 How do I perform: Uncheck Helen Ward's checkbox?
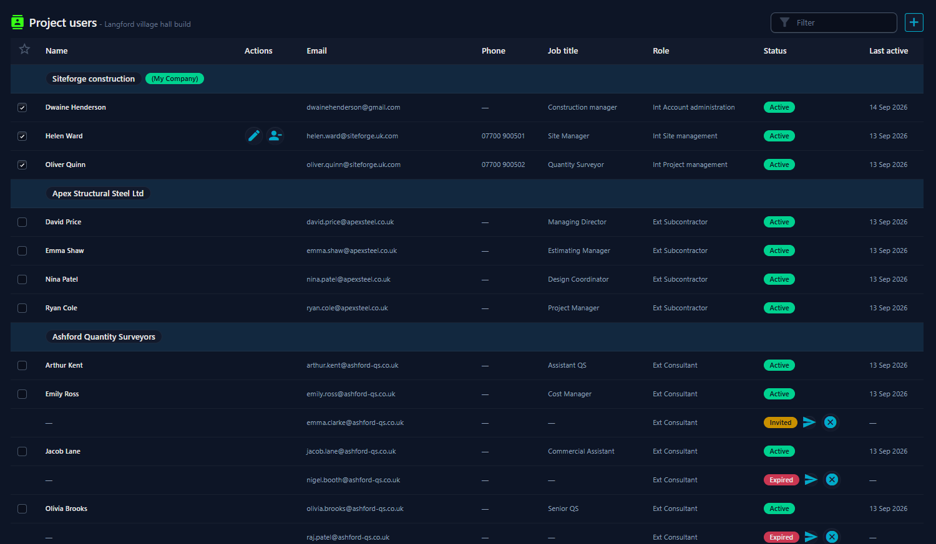coord(22,136)
